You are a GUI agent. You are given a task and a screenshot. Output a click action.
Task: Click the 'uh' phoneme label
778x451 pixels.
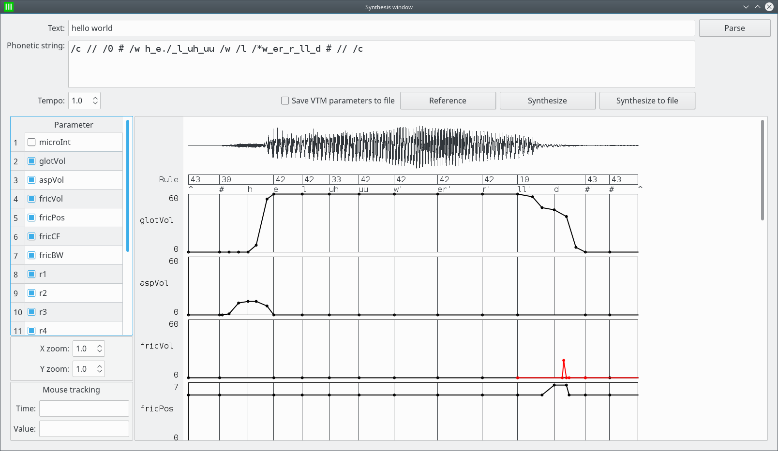pos(334,189)
